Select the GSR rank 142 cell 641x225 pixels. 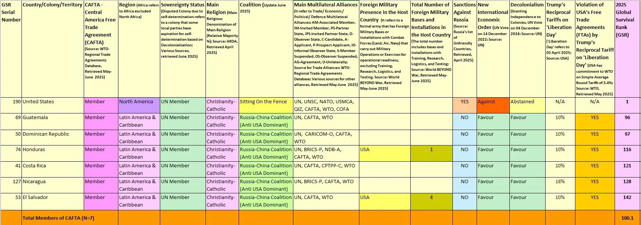point(627,201)
